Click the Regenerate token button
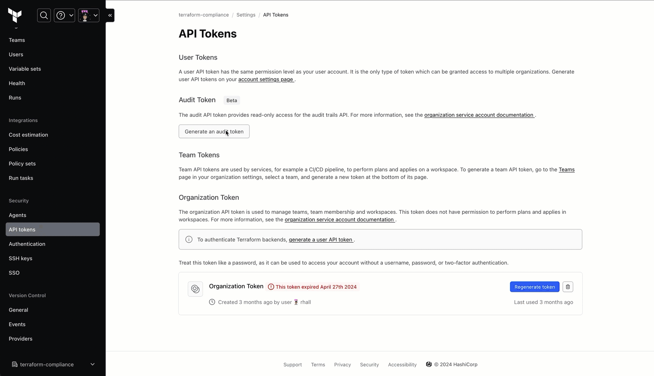 (x=534, y=287)
